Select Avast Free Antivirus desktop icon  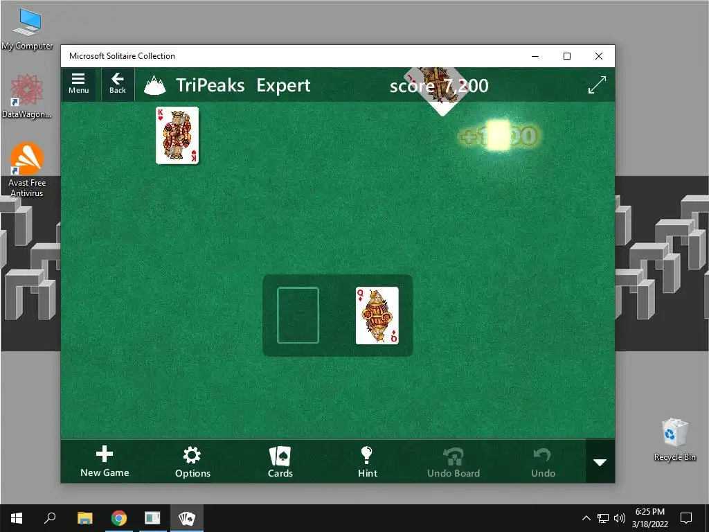coord(27,170)
